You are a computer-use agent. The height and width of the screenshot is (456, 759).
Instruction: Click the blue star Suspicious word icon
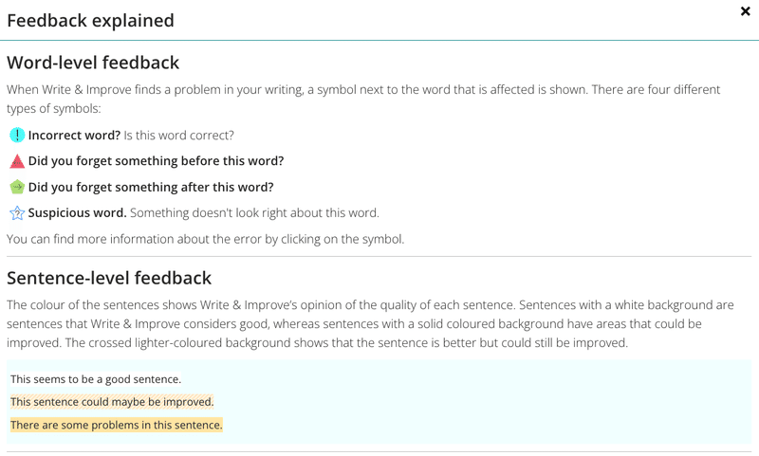tap(17, 212)
